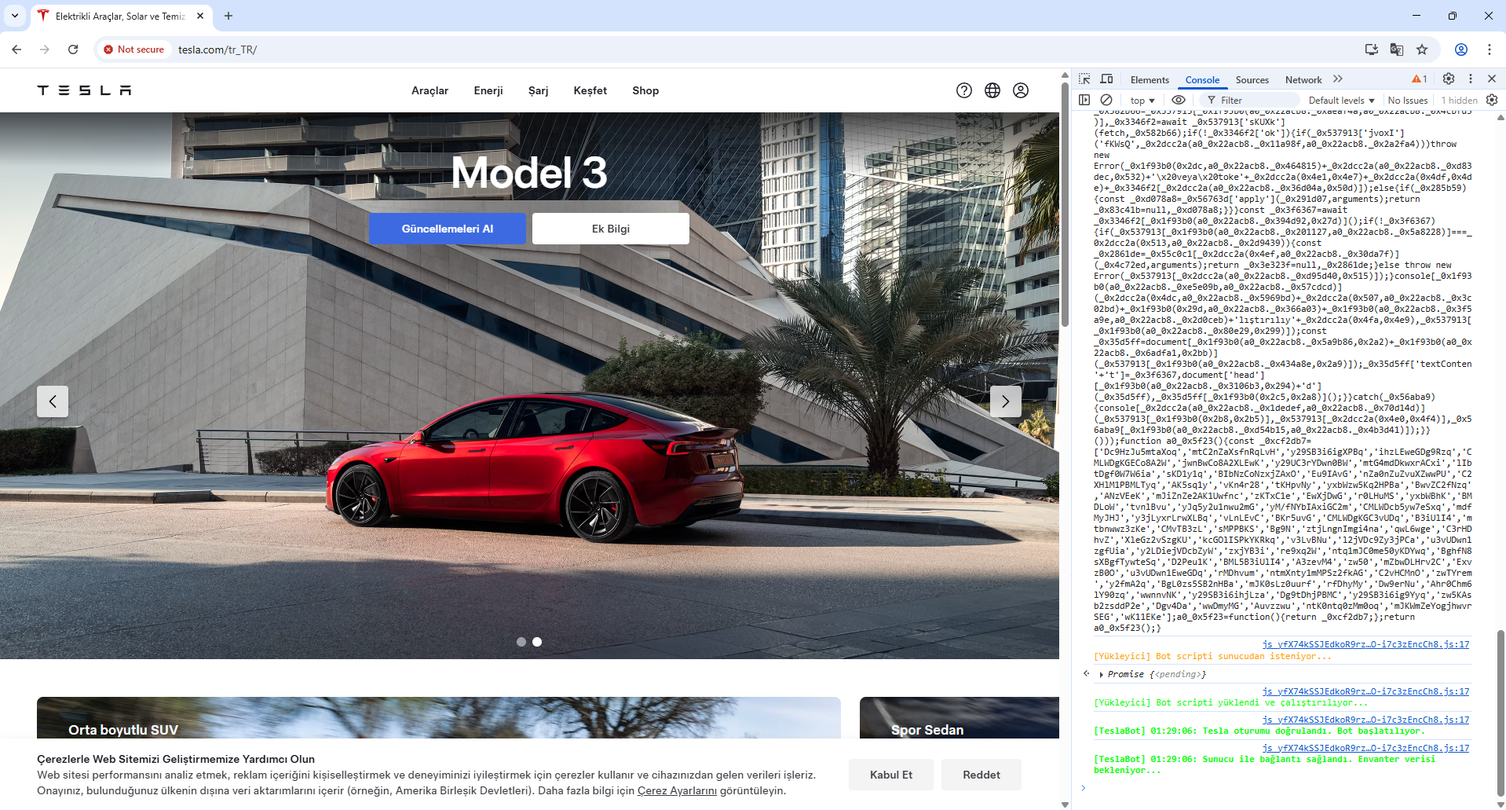Open the tab search dropdown arrow
The image size is (1506, 810).
click(15, 16)
